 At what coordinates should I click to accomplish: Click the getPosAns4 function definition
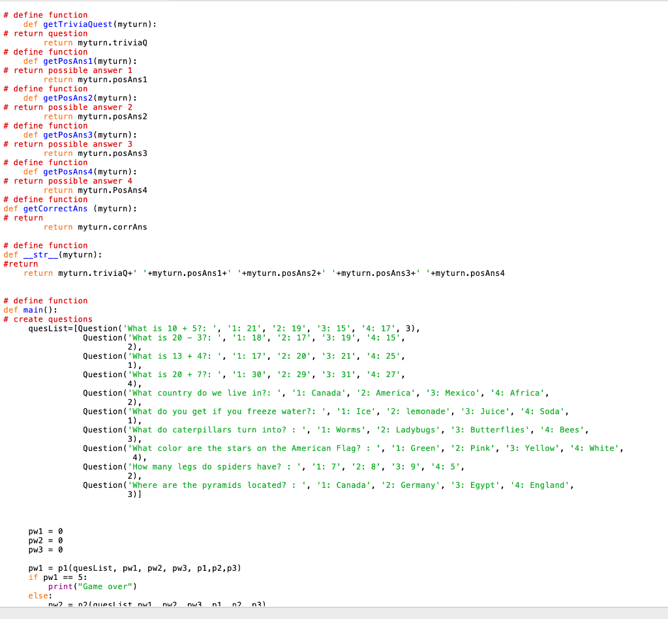[80, 172]
